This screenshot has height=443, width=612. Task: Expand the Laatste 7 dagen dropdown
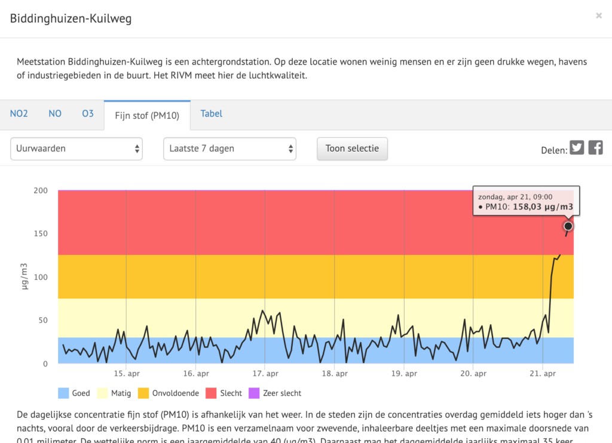229,149
